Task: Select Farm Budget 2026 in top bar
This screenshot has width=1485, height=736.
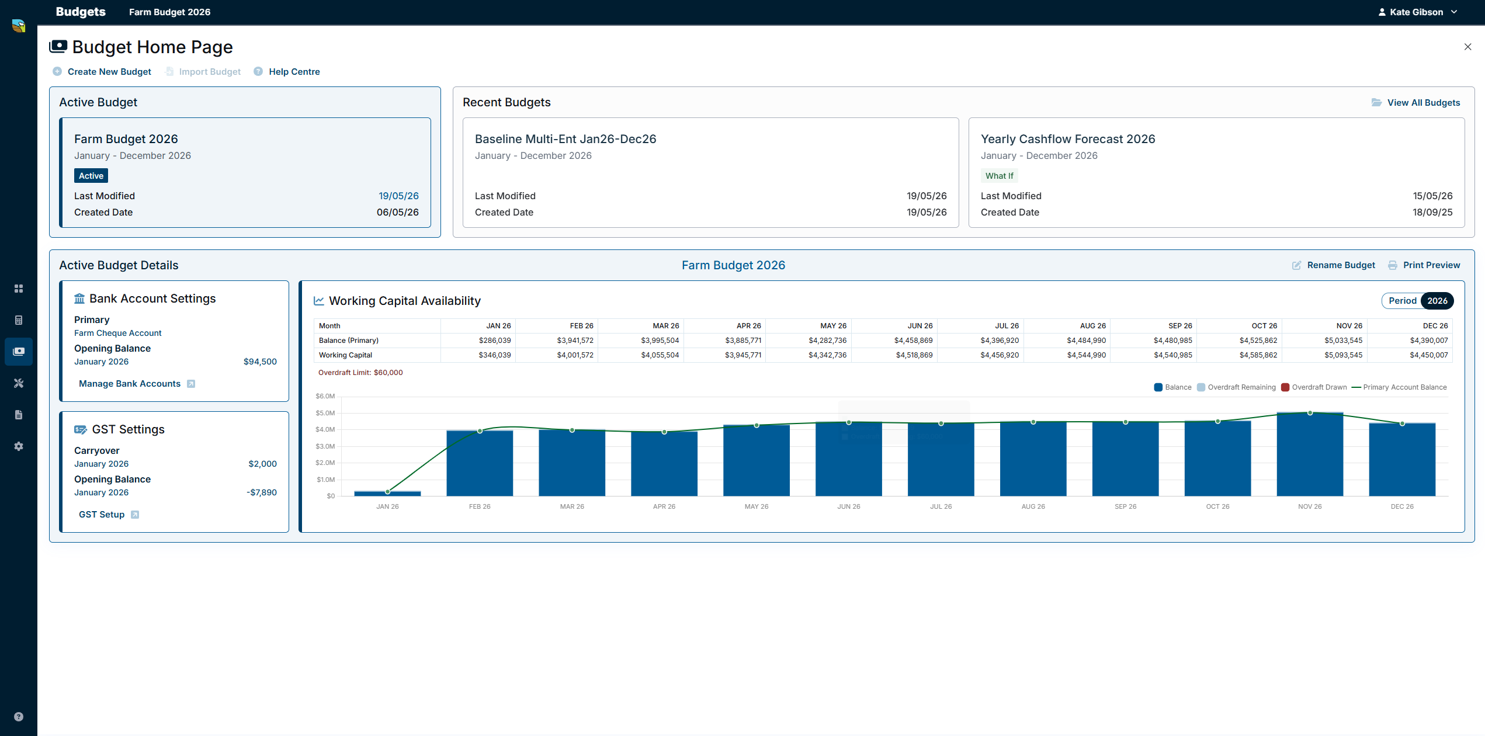Action: point(169,12)
